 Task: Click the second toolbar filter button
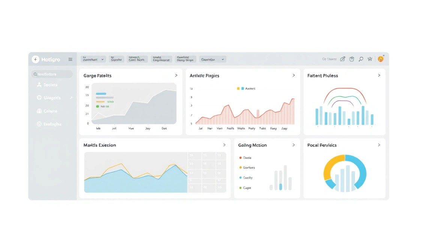[x=116, y=59]
